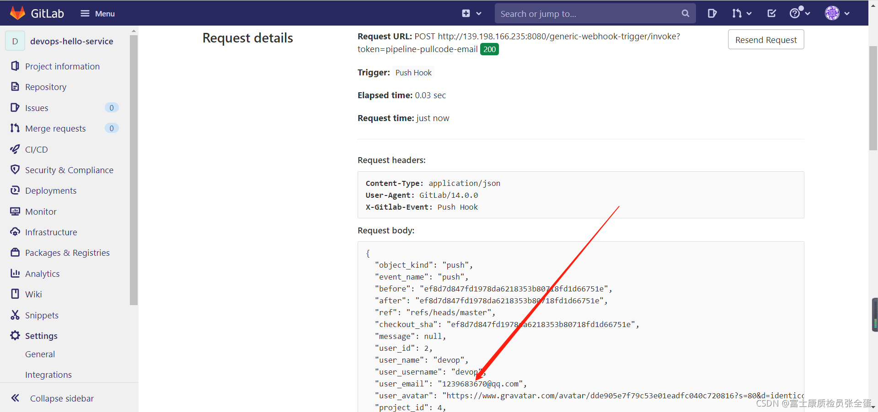
Task: Open the Repository section
Action: point(46,87)
